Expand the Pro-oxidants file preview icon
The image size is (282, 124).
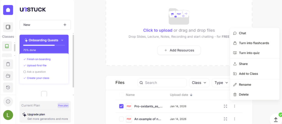[226, 106]
